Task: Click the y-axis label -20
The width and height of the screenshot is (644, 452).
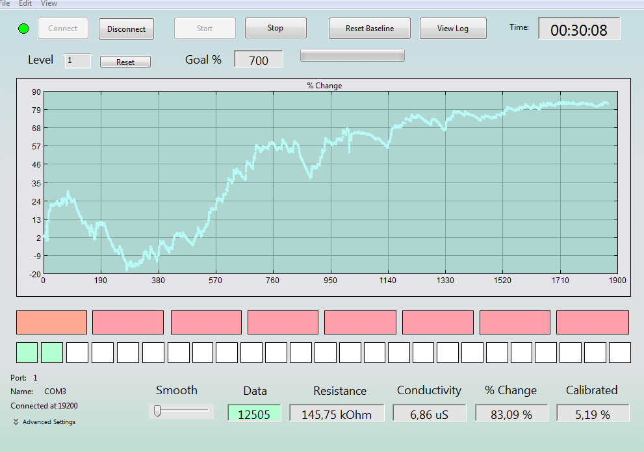Action: 35,274
